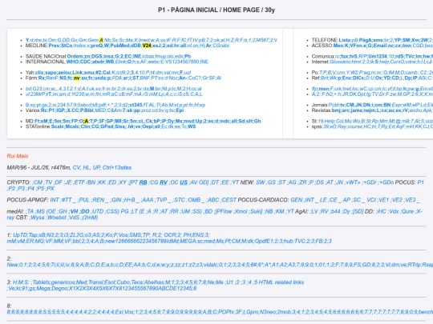Open P1 after the POCUS label
The image size is (433, 324).
[421, 182]
